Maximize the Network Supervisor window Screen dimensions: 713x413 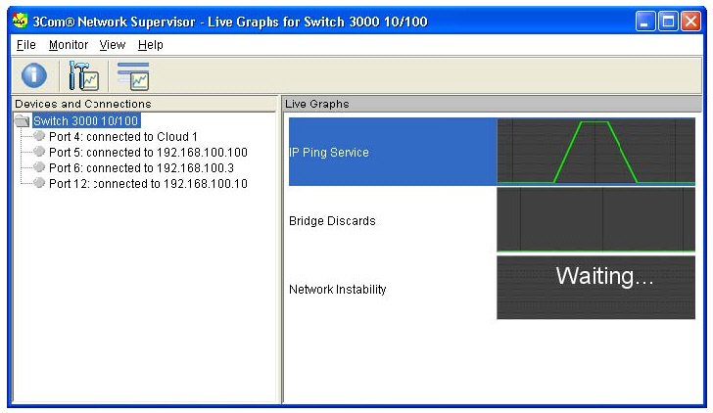tap(668, 22)
